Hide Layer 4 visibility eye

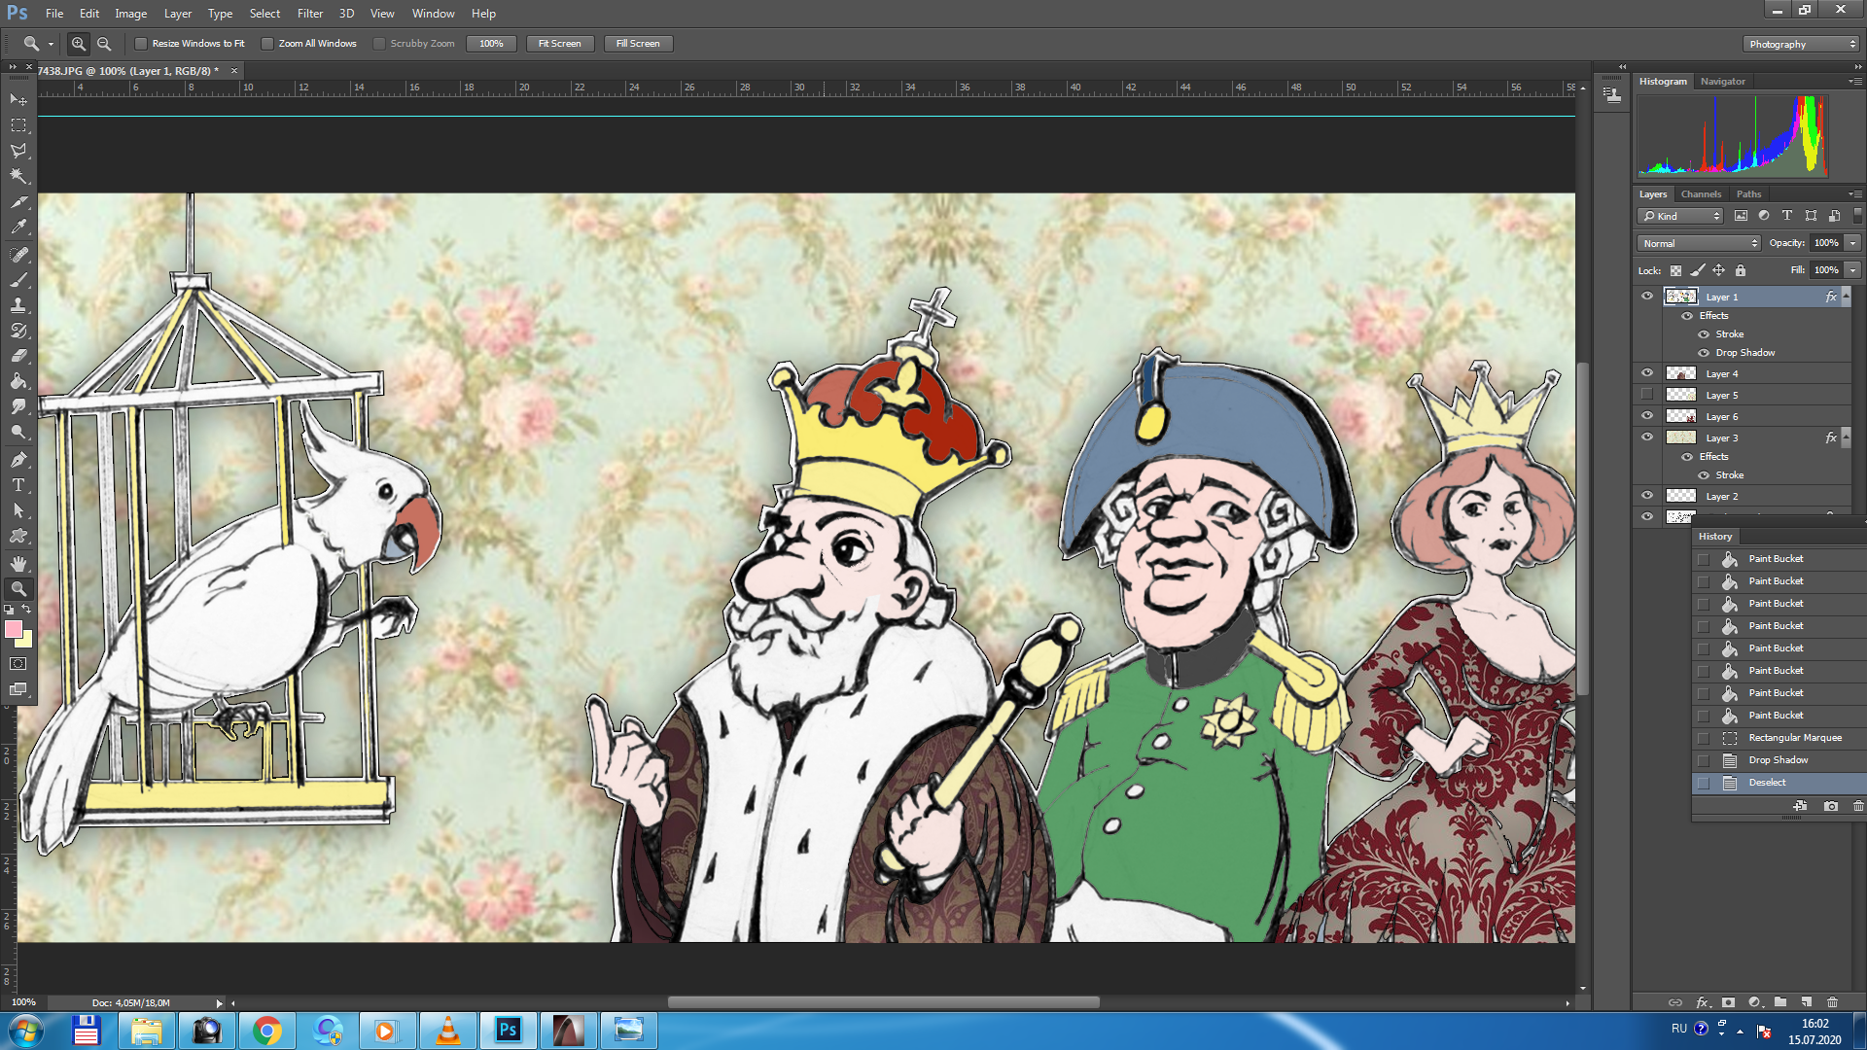pos(1647,373)
